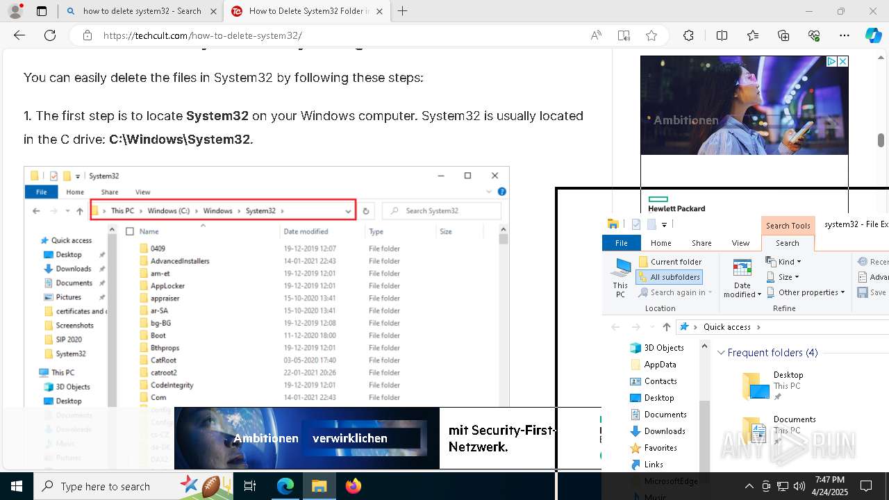Screen dimensions: 889x500
Task: Click Quick access in Explorer address bar
Action: pos(726,326)
